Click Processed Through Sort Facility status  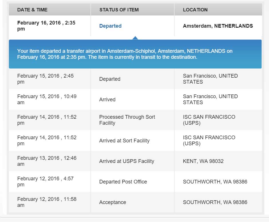click(x=127, y=120)
